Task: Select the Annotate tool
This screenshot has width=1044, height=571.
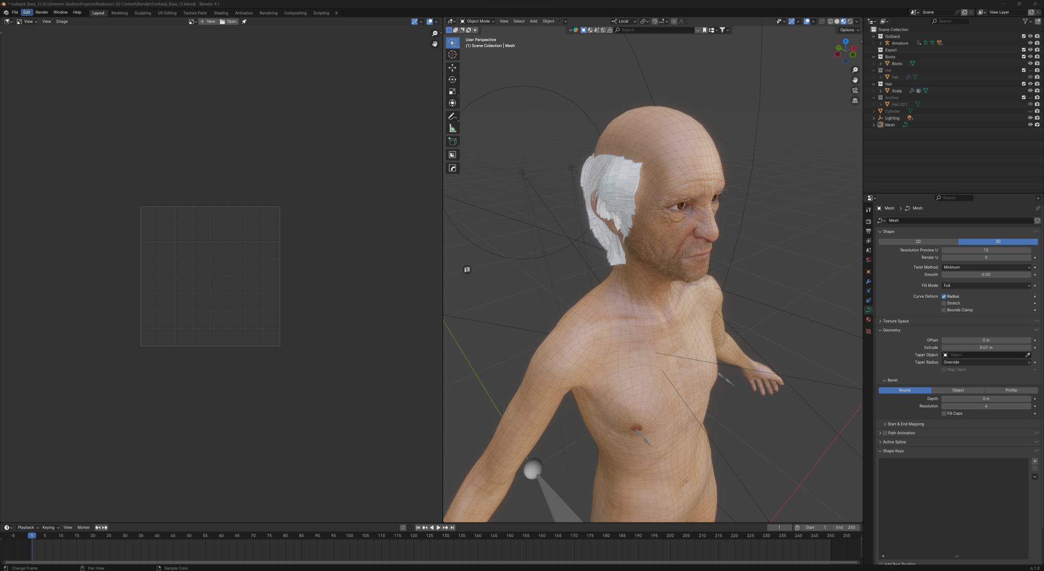Action: [453, 116]
